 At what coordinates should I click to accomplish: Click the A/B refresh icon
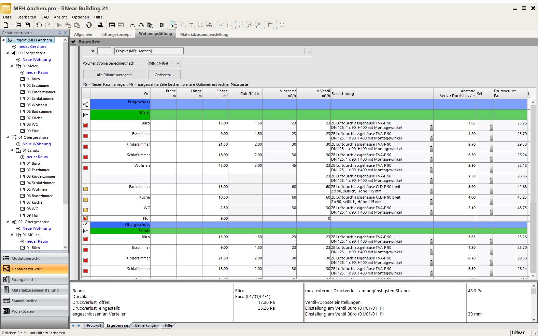(89, 25)
